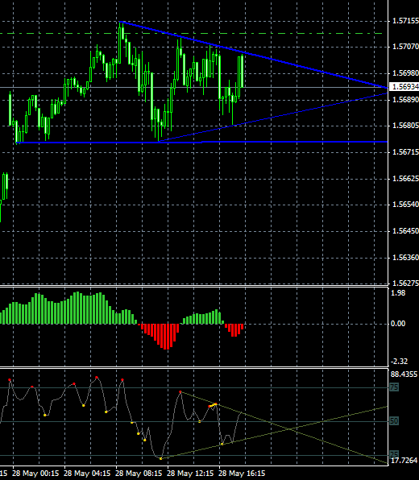Click the 1.56980 price axis label
The height and width of the screenshot is (480, 419).
405,73
